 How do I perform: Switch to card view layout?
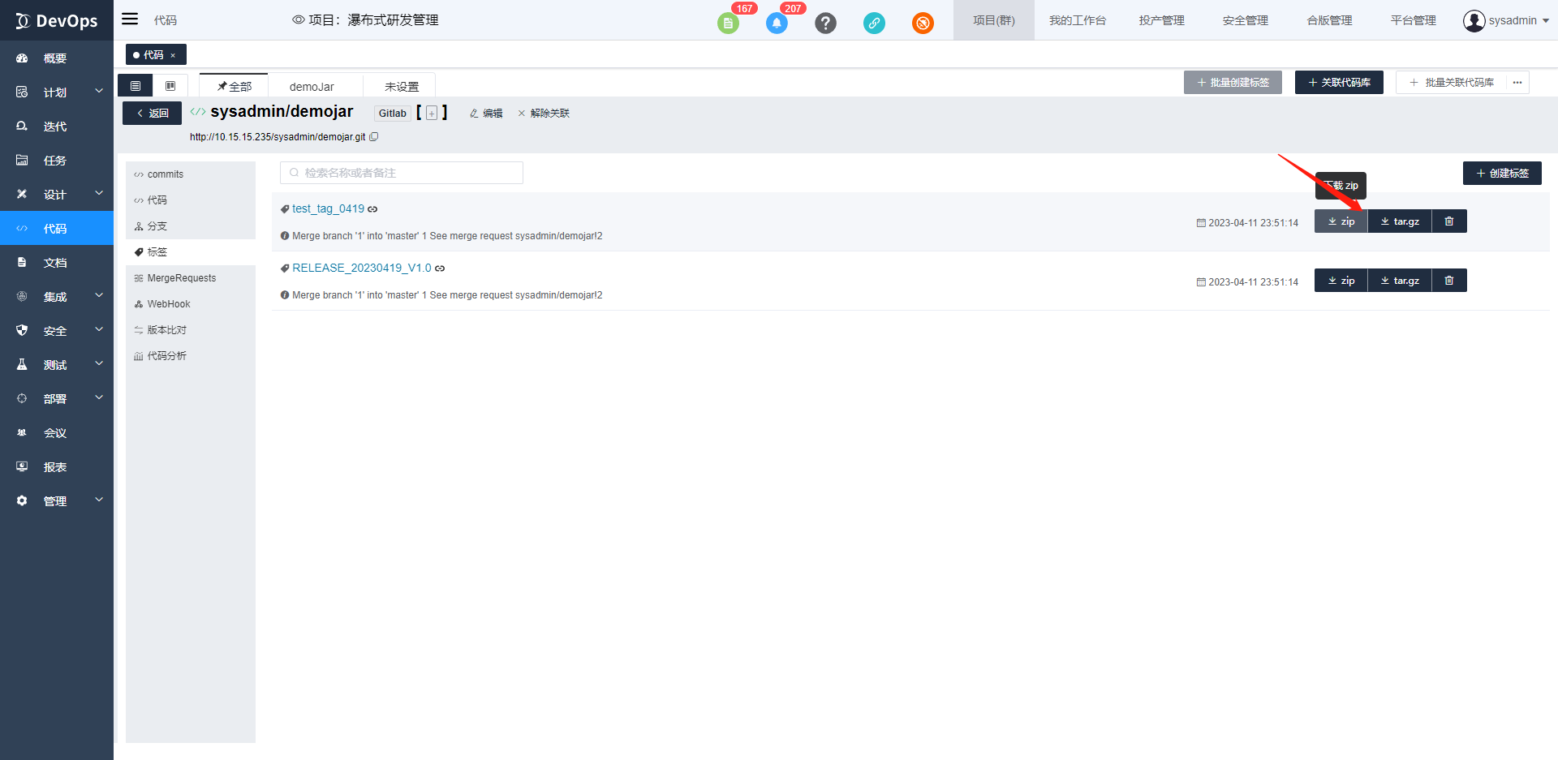click(x=170, y=86)
